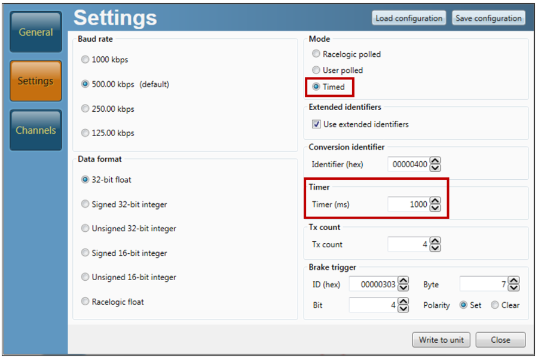This screenshot has width=538, height=359.
Task: Decrease the Tx count with down arrow
Action: tap(435, 248)
